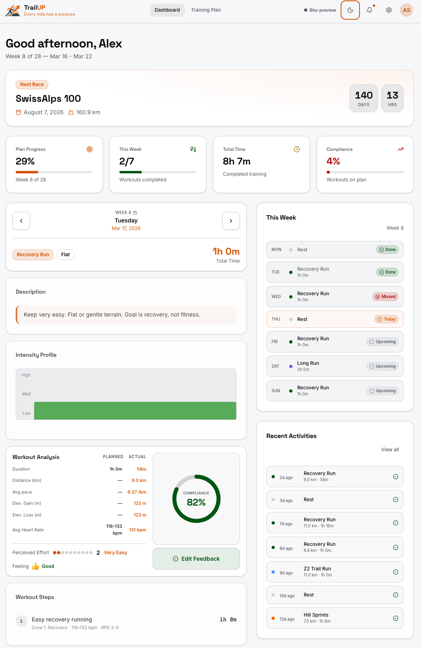421x648 pixels.
Task: Open settings gear icon
Action: [388, 10]
